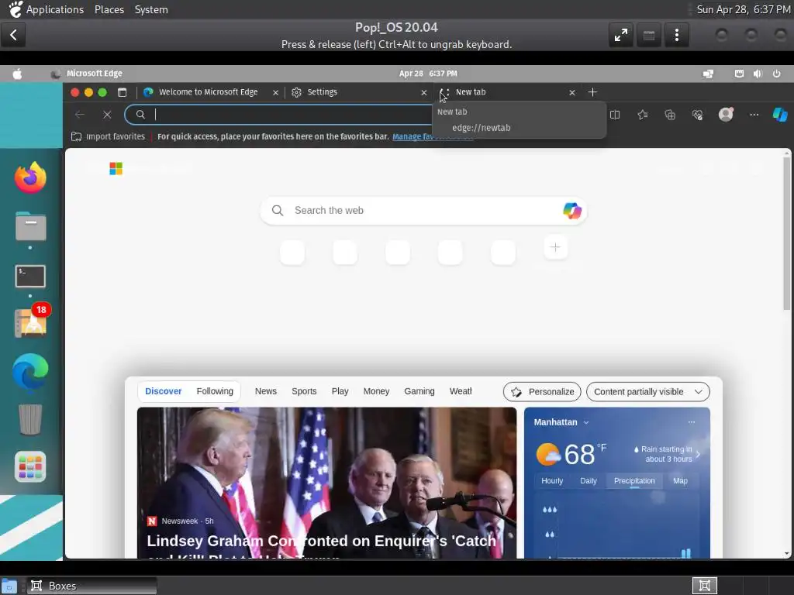This screenshot has height=595, width=794.
Task: Expand the Manhattan location chevron
Action: (586, 422)
